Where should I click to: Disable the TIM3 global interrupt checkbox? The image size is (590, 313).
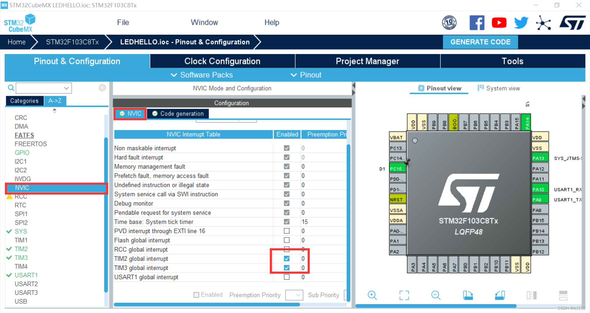click(x=287, y=268)
